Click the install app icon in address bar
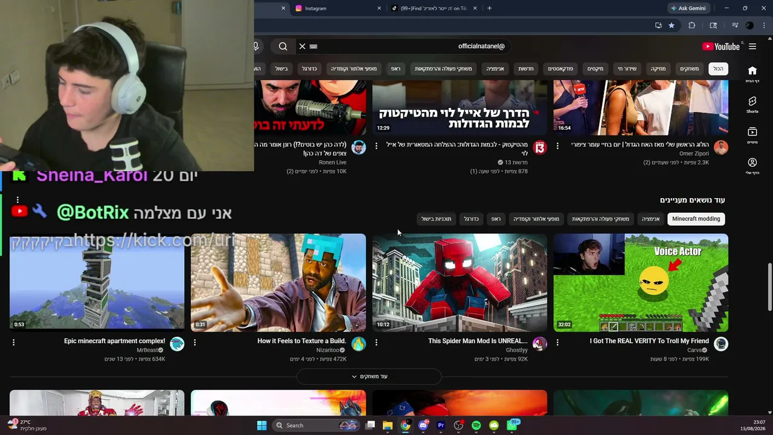 pos(658,25)
